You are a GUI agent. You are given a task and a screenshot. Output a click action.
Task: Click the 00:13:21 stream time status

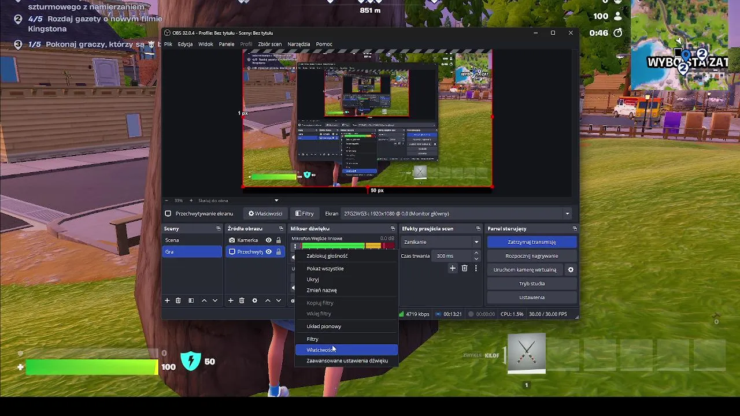point(449,314)
